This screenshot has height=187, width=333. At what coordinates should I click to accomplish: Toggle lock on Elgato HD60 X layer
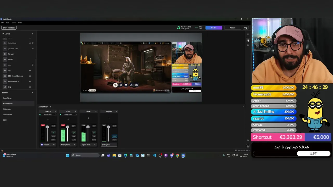click(30, 81)
